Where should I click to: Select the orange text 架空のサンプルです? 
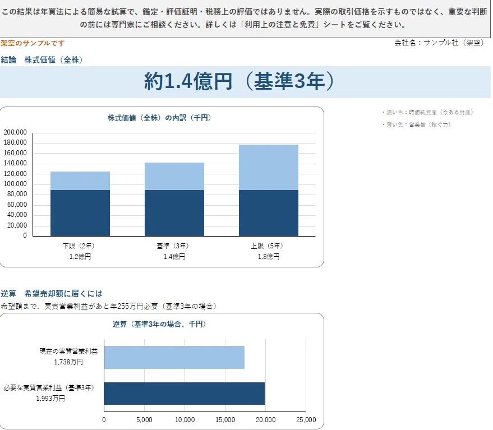coord(33,43)
